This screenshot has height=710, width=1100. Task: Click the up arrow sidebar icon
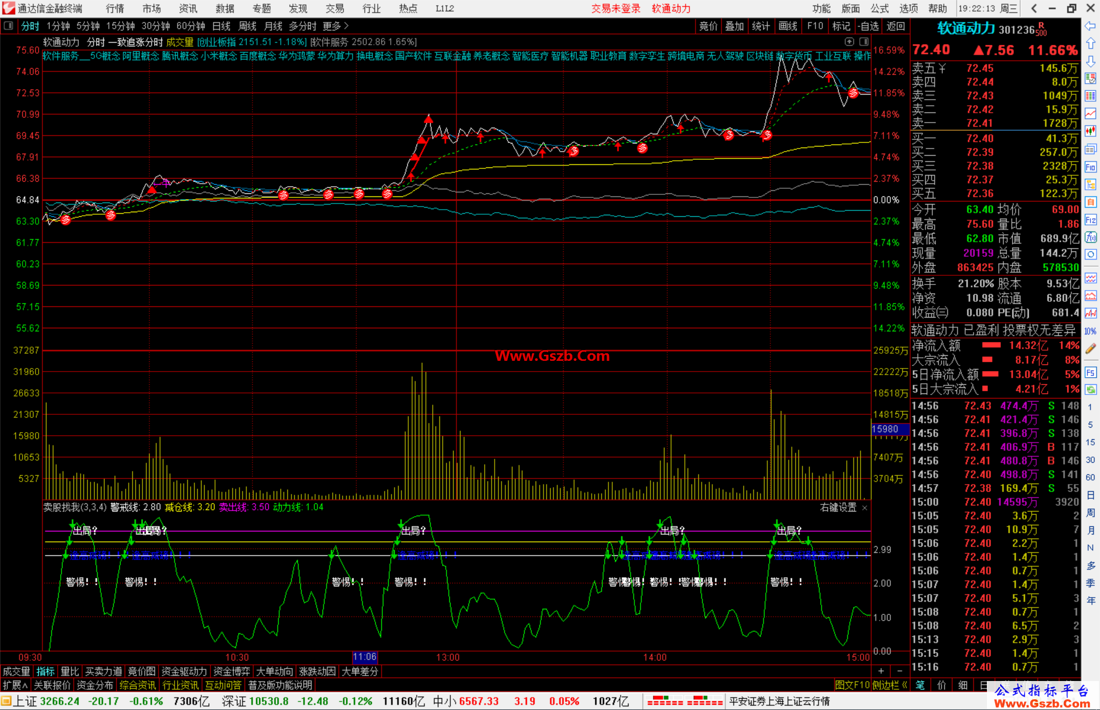(x=1090, y=43)
